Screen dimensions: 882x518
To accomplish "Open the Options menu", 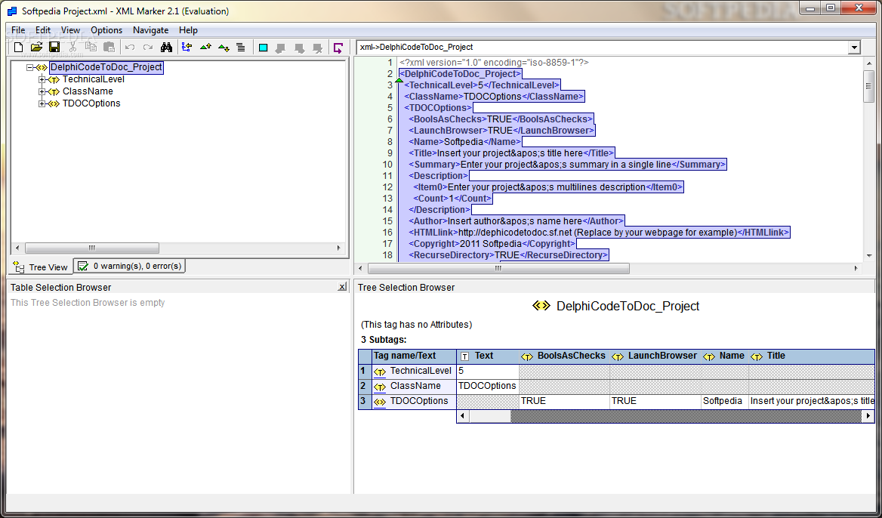I will (106, 30).
